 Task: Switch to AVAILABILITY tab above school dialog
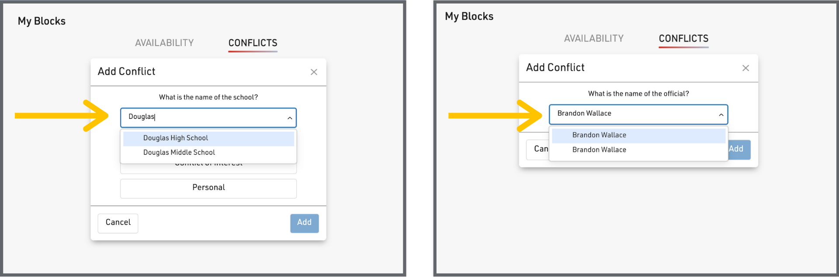[x=164, y=43]
